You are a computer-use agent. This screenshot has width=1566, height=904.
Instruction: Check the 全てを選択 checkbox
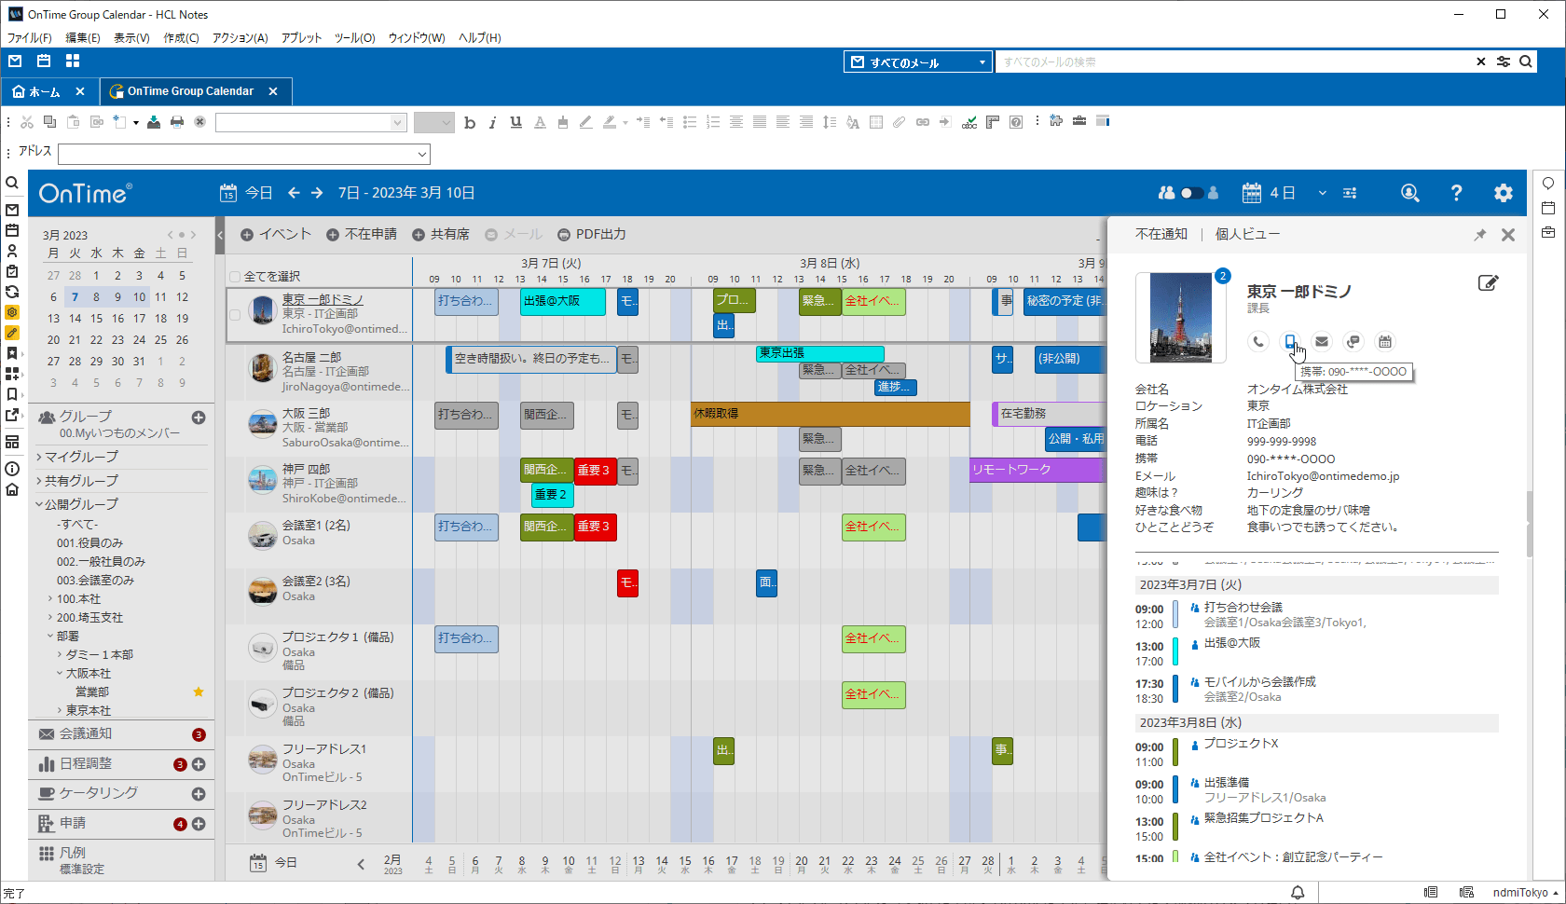235,277
